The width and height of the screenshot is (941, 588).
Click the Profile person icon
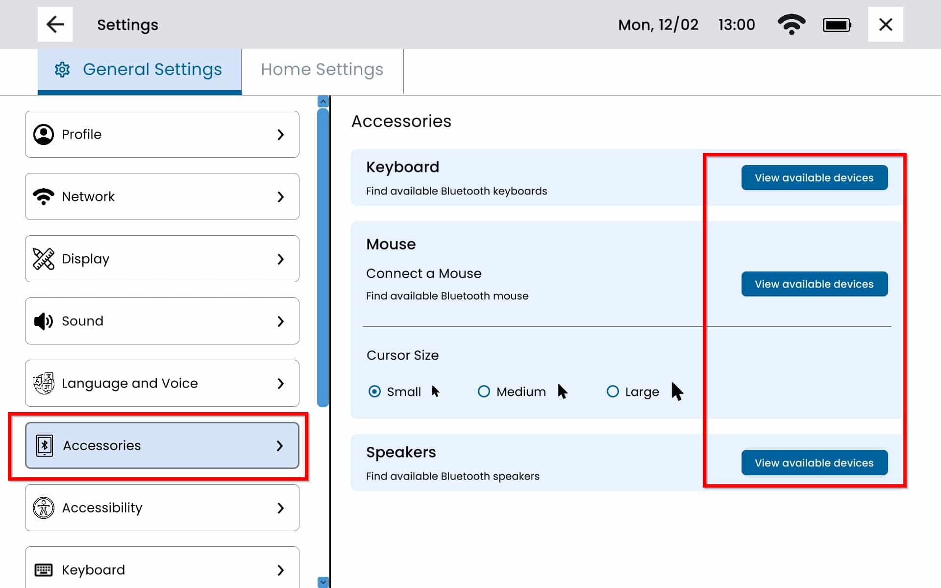44,134
